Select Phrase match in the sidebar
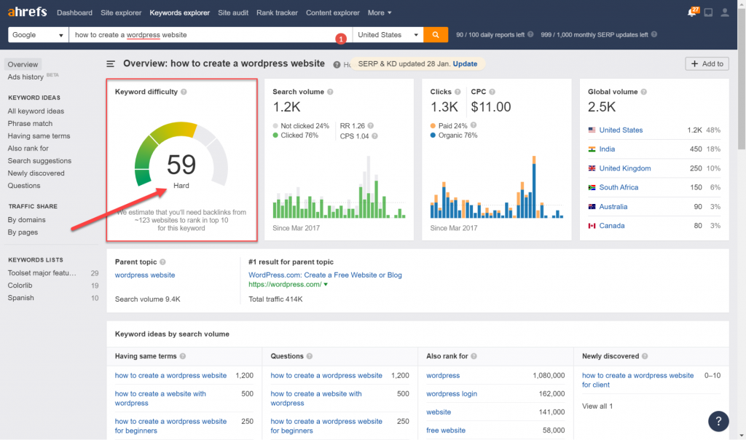The width and height of the screenshot is (746, 440). click(x=30, y=123)
